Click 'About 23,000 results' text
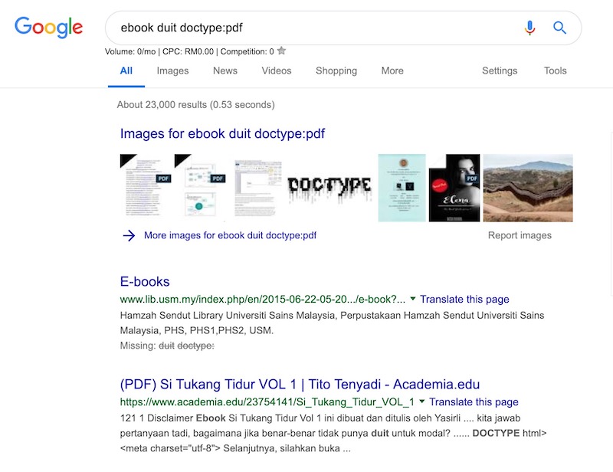The height and width of the screenshot is (472, 613). [196, 105]
